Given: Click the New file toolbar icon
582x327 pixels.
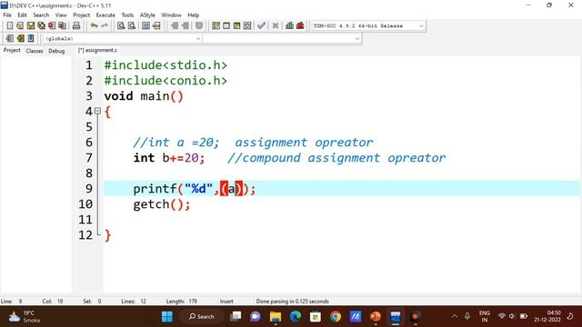Looking at the screenshot, I should [10, 25].
